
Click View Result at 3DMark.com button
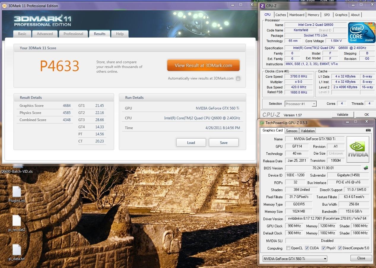coord(203,66)
